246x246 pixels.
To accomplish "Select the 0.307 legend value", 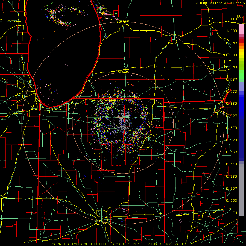I will (232, 189).
